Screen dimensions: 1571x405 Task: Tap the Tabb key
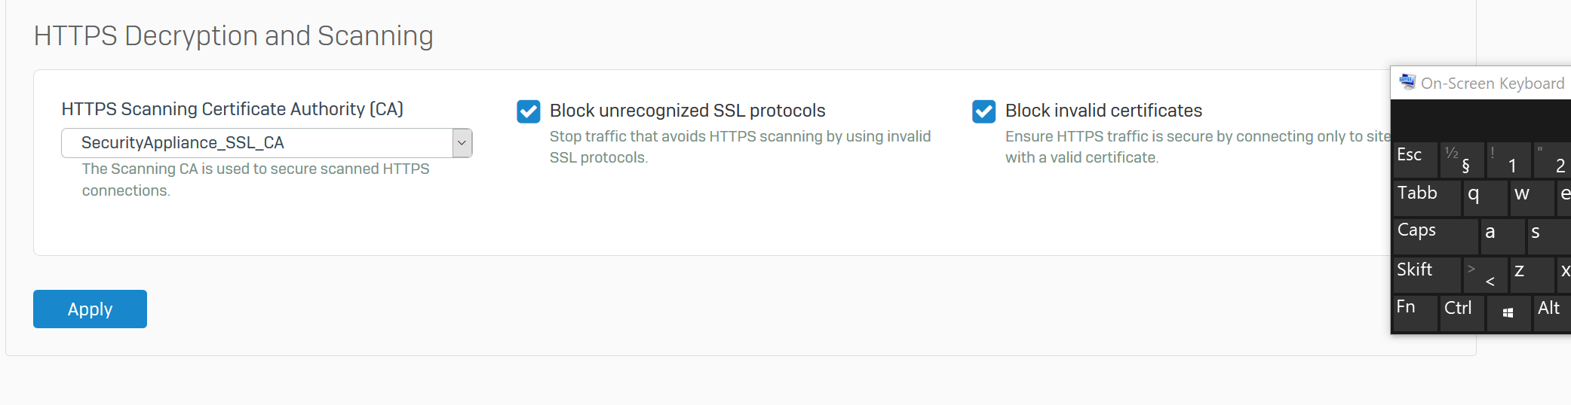pos(1428,198)
